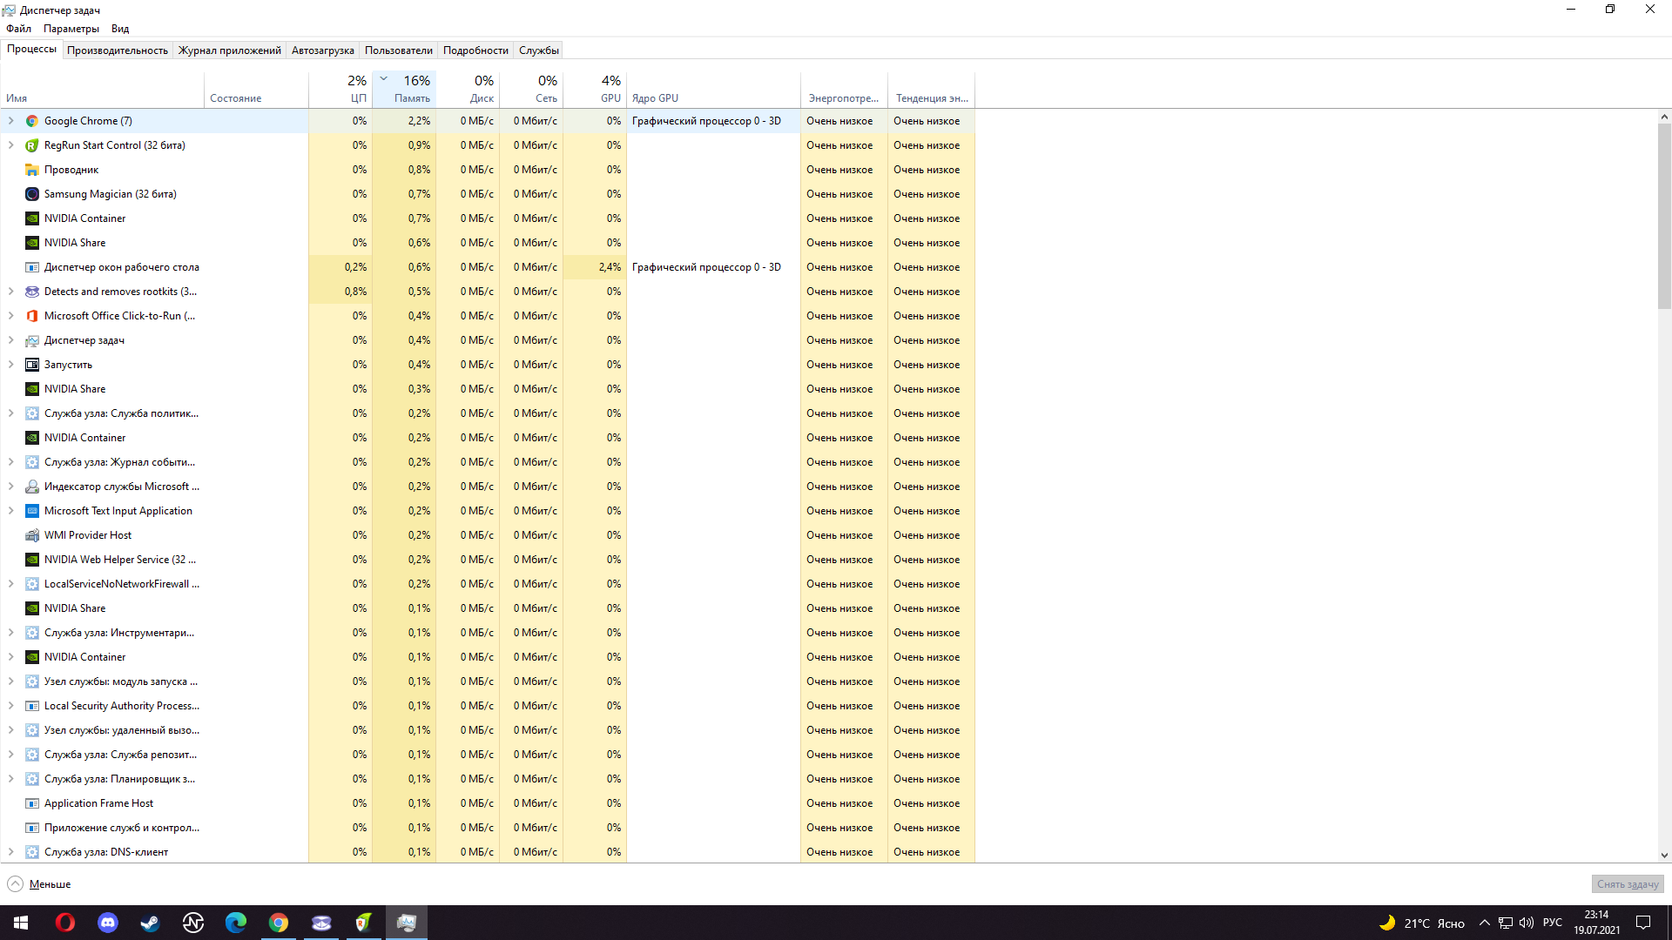Click the Google Chrome process icon
Image resolution: width=1672 pixels, height=940 pixels.
coord(32,121)
